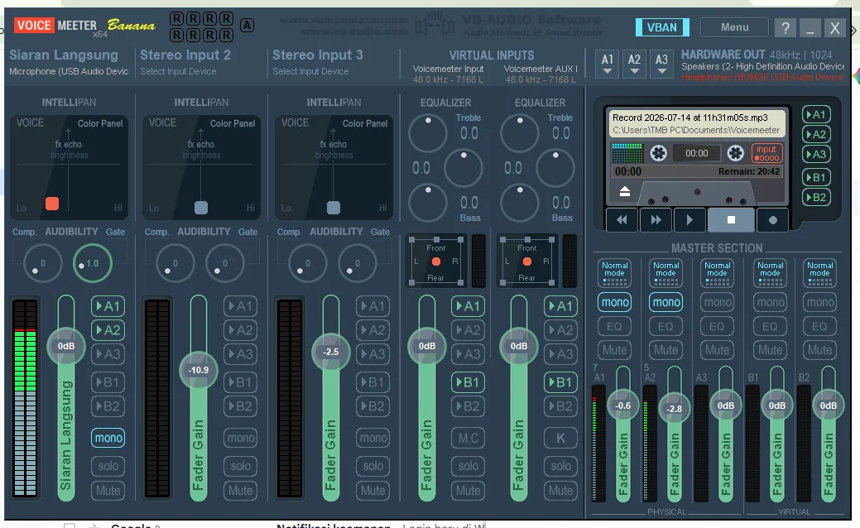860x528 pixels.
Task: Click the Voicemeeter Input front/rear pan box
Action: (x=436, y=262)
